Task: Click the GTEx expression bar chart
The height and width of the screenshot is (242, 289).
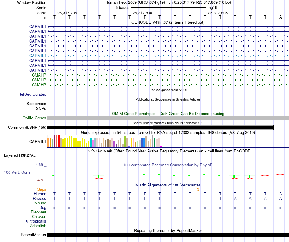Action: [x=105, y=141]
